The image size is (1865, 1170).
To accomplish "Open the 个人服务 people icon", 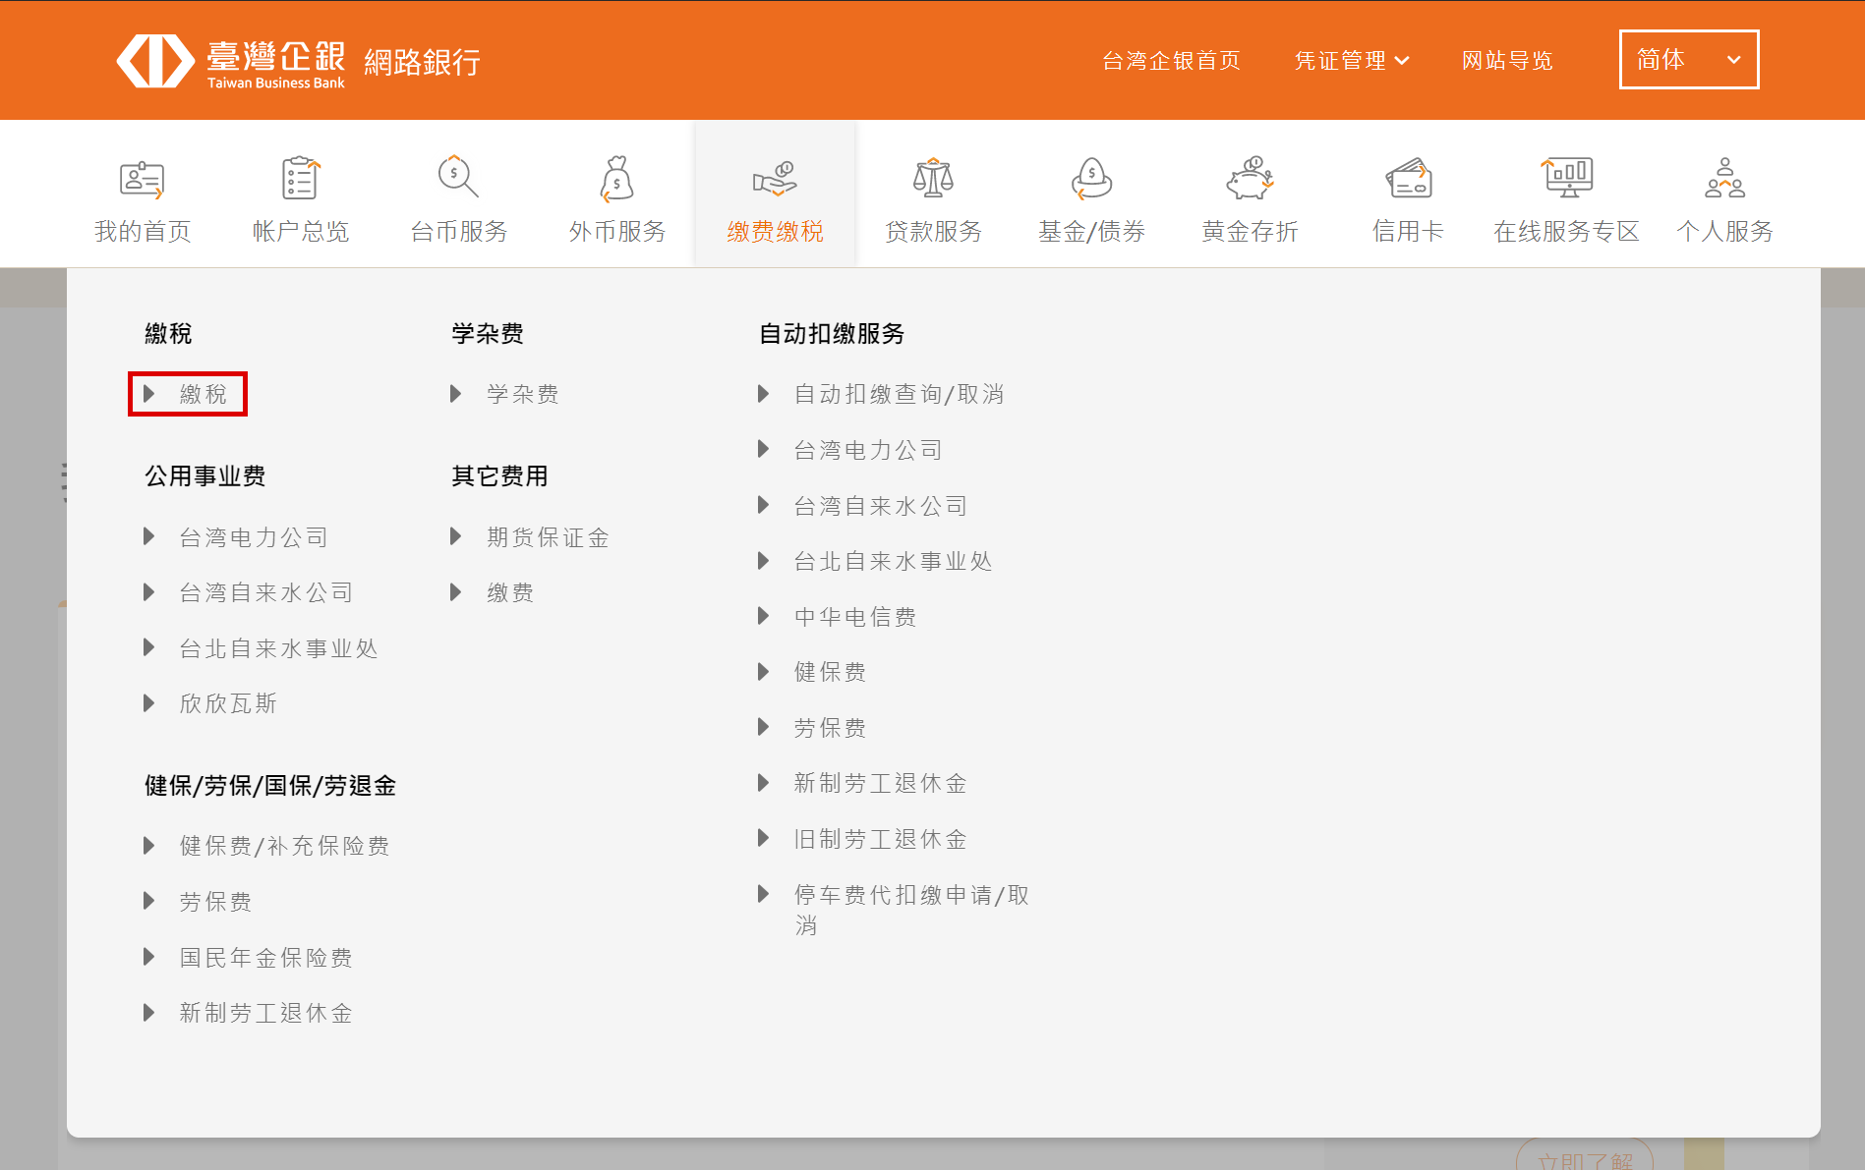I will point(1724,179).
